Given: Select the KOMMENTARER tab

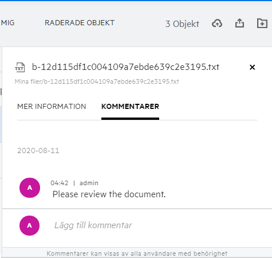Looking at the screenshot, I should point(130,107).
